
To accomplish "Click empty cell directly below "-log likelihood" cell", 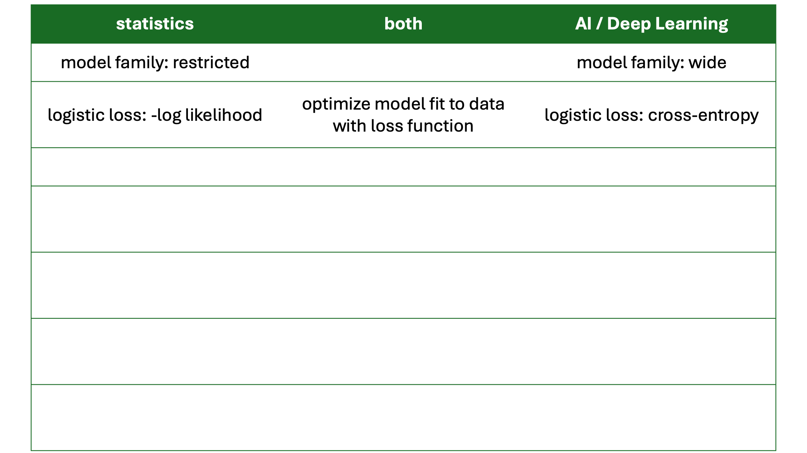I will tap(155, 167).
